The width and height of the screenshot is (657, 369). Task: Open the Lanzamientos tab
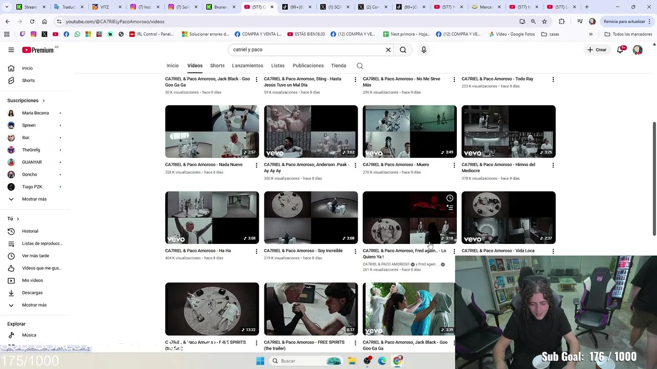(247, 66)
